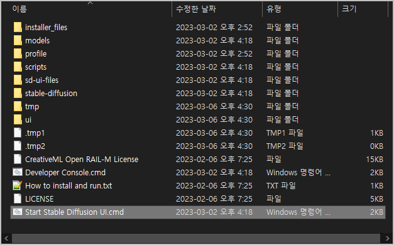The image size is (394, 245).
Task: Select the file name models
Action: coord(38,40)
